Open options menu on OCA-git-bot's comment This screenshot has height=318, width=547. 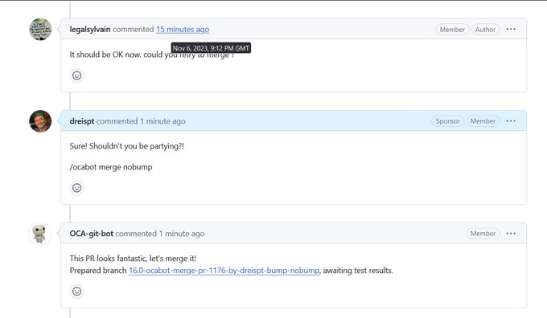pos(511,234)
